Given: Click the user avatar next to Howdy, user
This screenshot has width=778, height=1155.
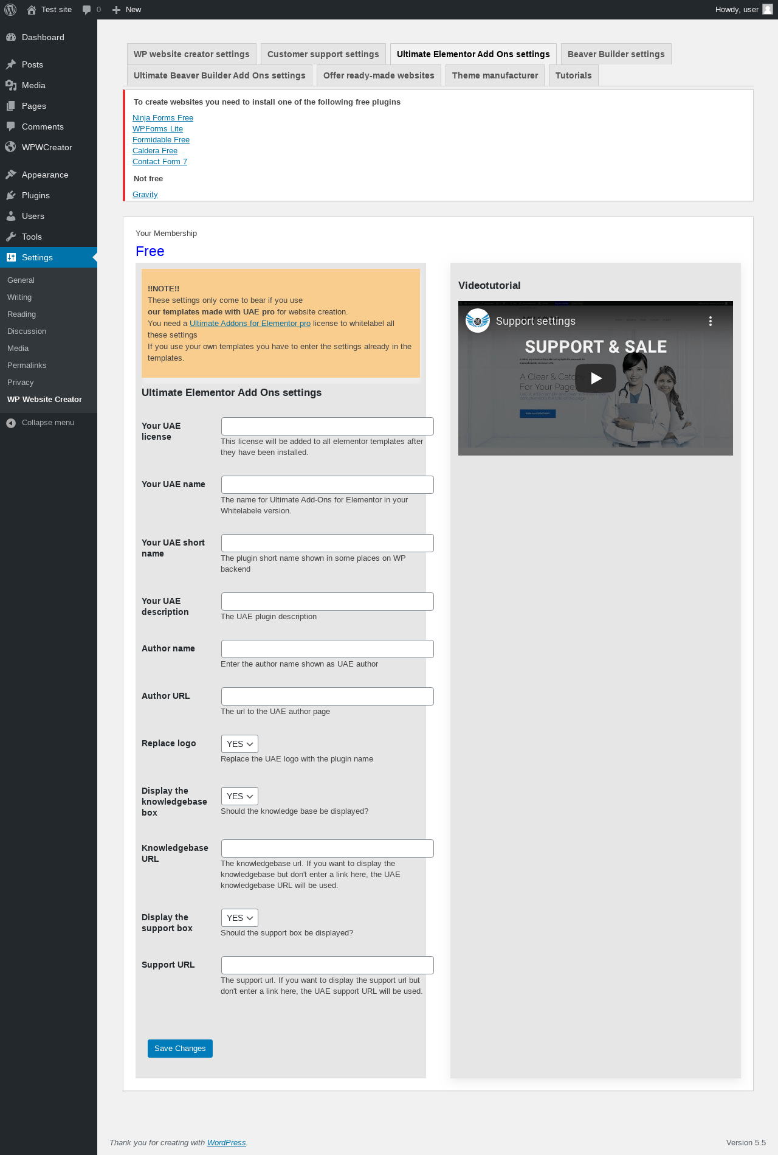Looking at the screenshot, I should coord(768,9).
